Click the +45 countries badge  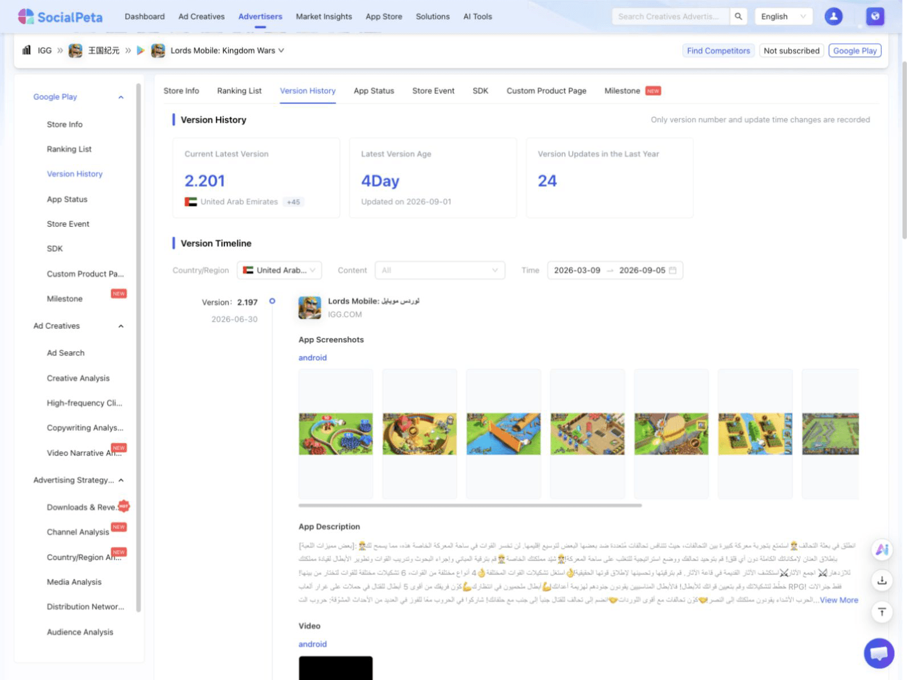(294, 202)
